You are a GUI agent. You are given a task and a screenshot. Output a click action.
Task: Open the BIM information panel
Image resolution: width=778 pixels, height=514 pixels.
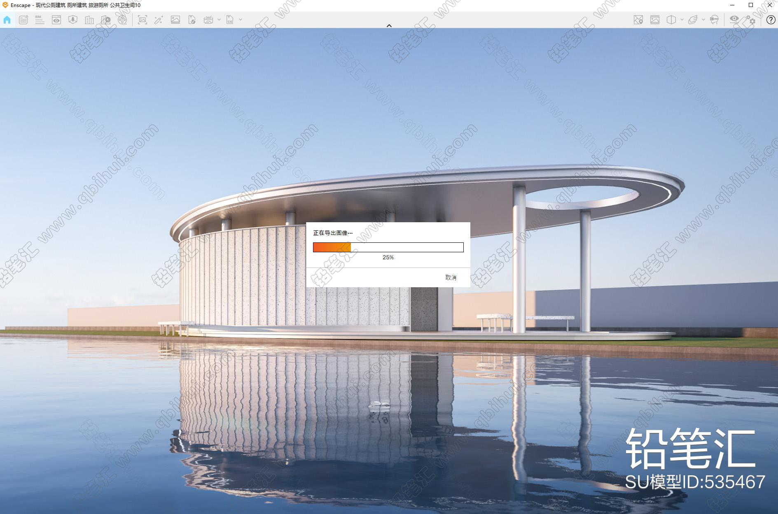click(x=40, y=20)
